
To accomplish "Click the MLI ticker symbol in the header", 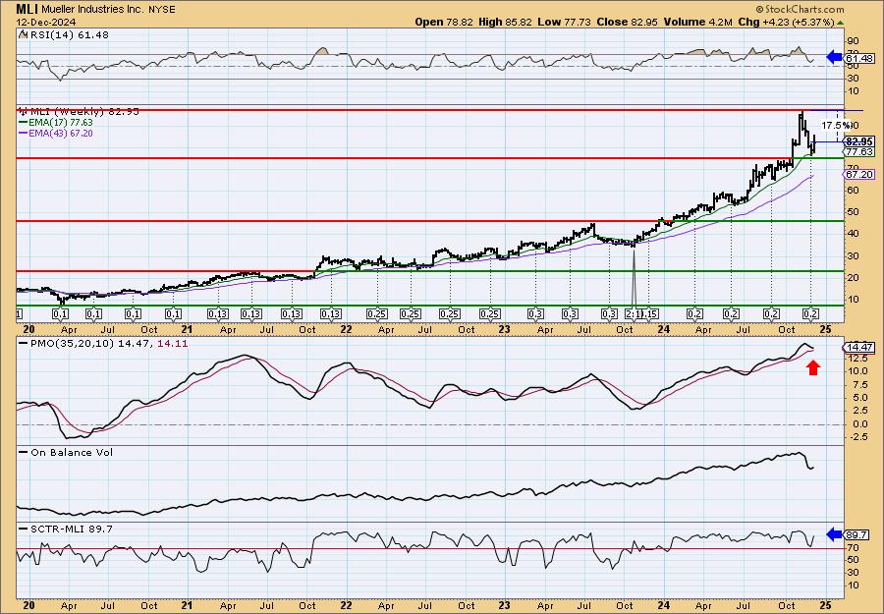I will pos(28,9).
